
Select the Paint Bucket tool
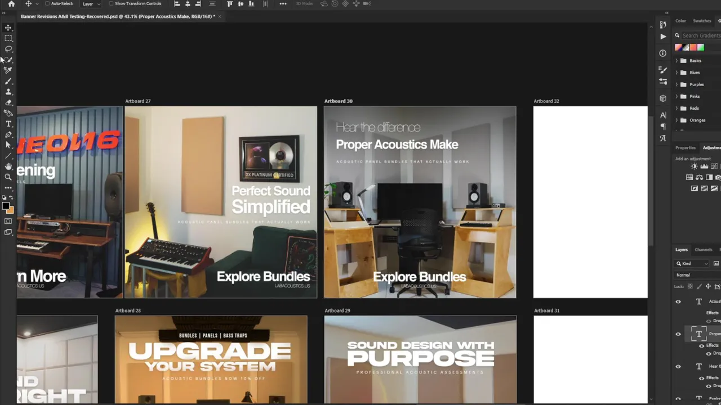coord(8,113)
